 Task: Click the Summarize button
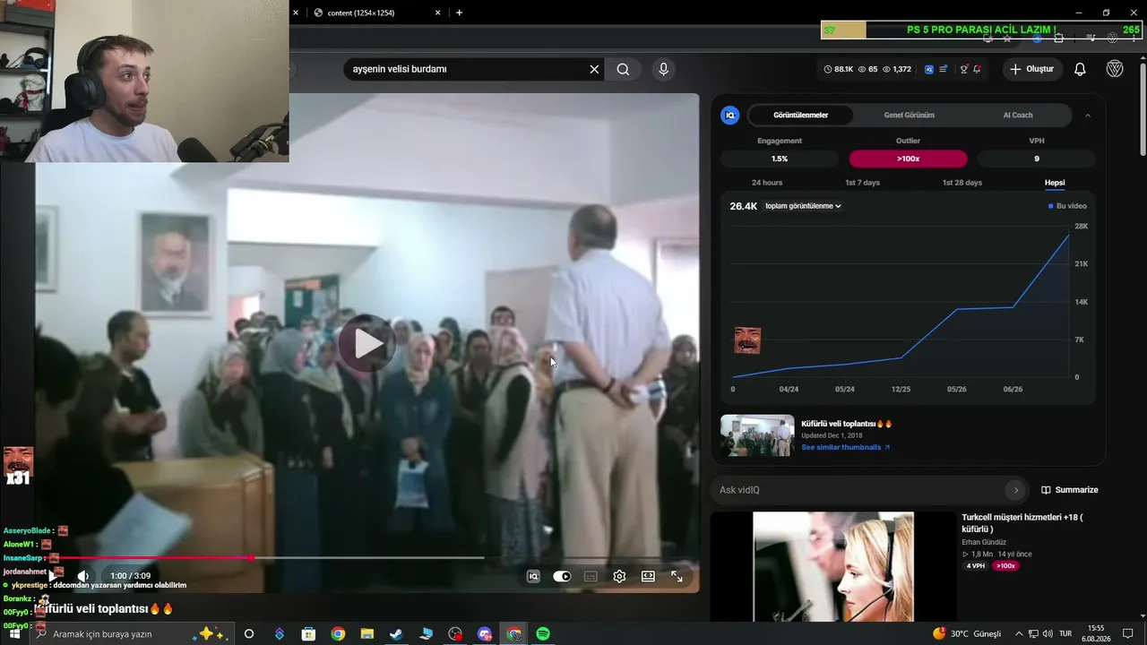pos(1070,490)
